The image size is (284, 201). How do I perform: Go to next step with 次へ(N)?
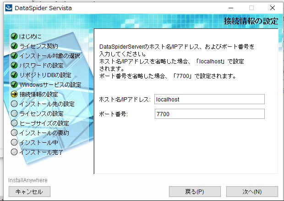(252, 191)
